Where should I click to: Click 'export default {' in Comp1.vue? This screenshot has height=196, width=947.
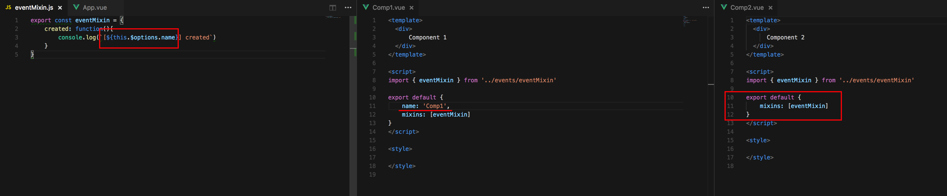tap(416, 97)
